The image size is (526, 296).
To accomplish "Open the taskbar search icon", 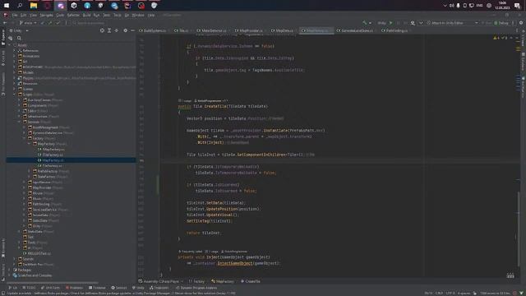I will 20,6.
